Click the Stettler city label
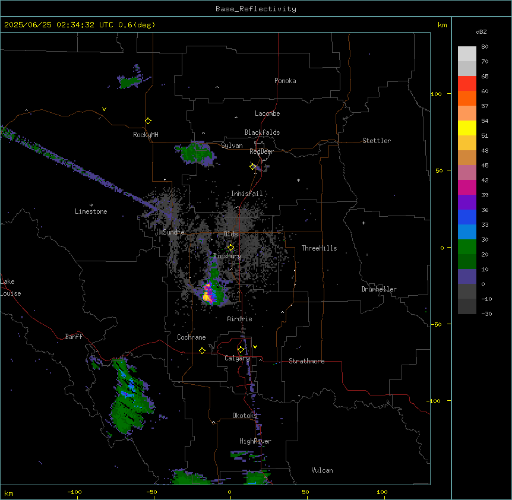 pos(377,141)
